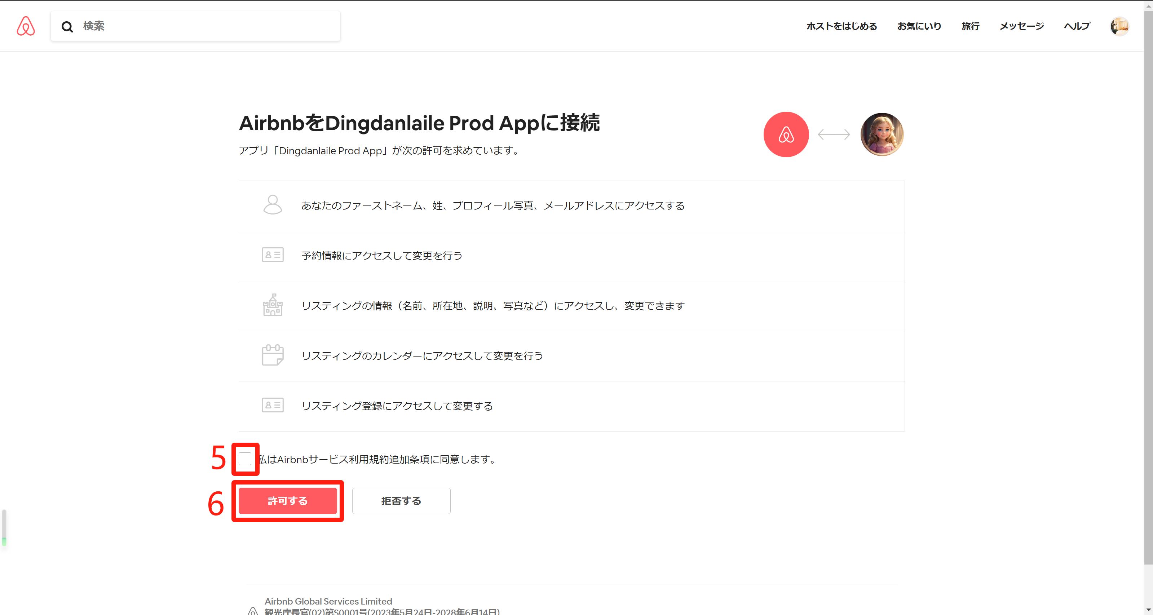Open the profile avatar menu in header

click(x=1119, y=26)
